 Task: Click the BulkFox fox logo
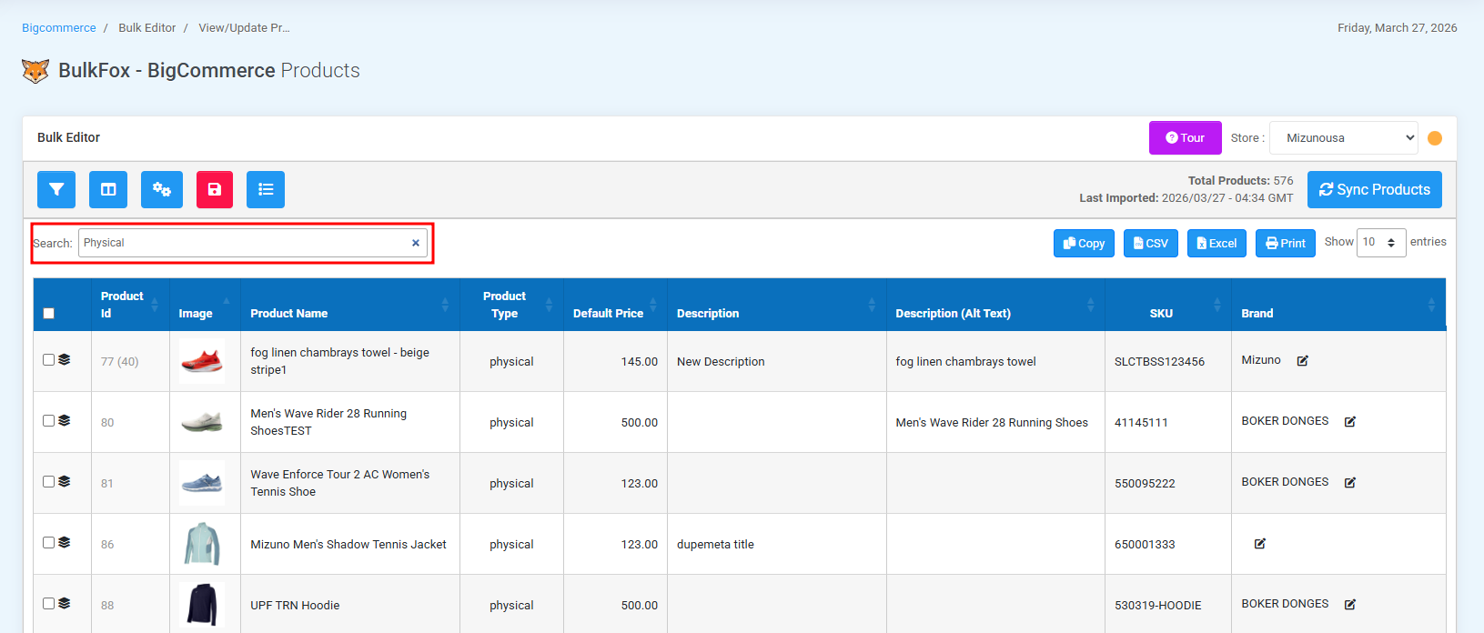click(x=35, y=71)
